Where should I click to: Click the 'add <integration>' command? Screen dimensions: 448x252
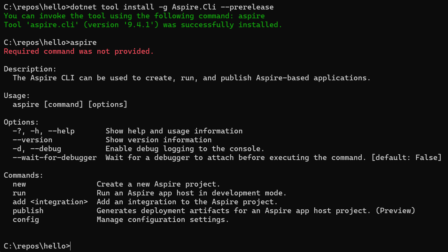pos(50,202)
